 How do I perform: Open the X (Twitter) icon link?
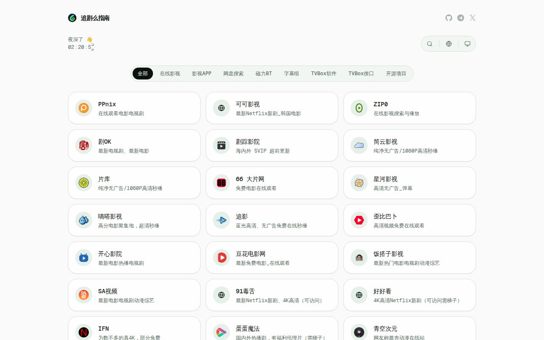coord(473,18)
